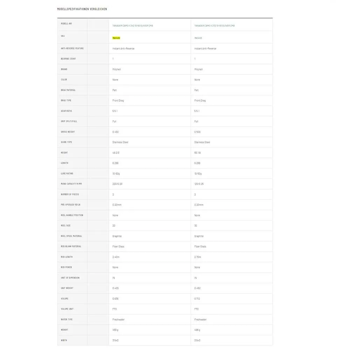Select SKU 1561453 in second column
This screenshot has height=350, width=350.
(198, 38)
